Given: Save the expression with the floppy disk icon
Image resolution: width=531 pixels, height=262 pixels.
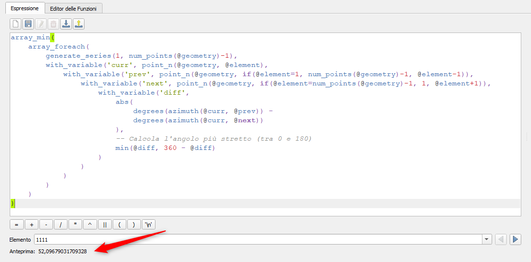Looking at the screenshot, I should 28,24.
